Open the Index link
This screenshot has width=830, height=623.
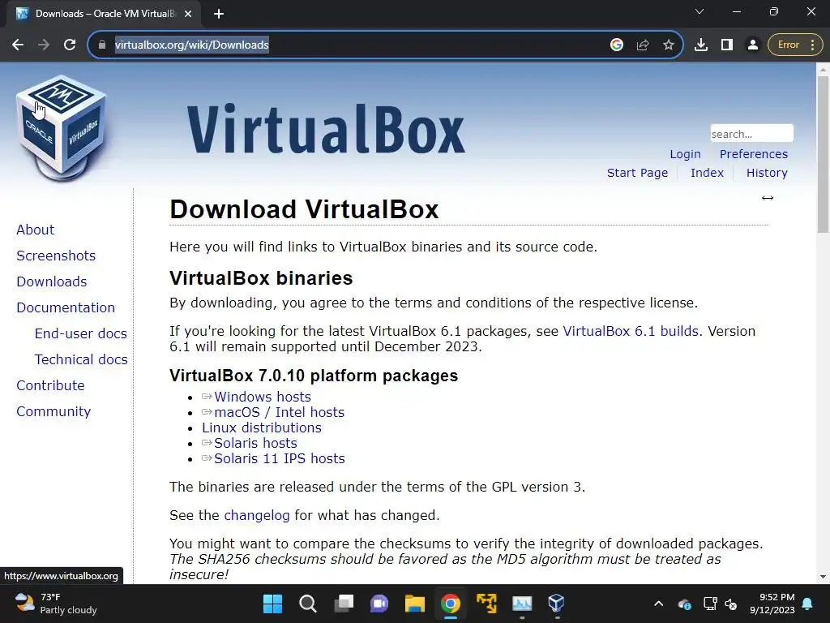tap(707, 173)
